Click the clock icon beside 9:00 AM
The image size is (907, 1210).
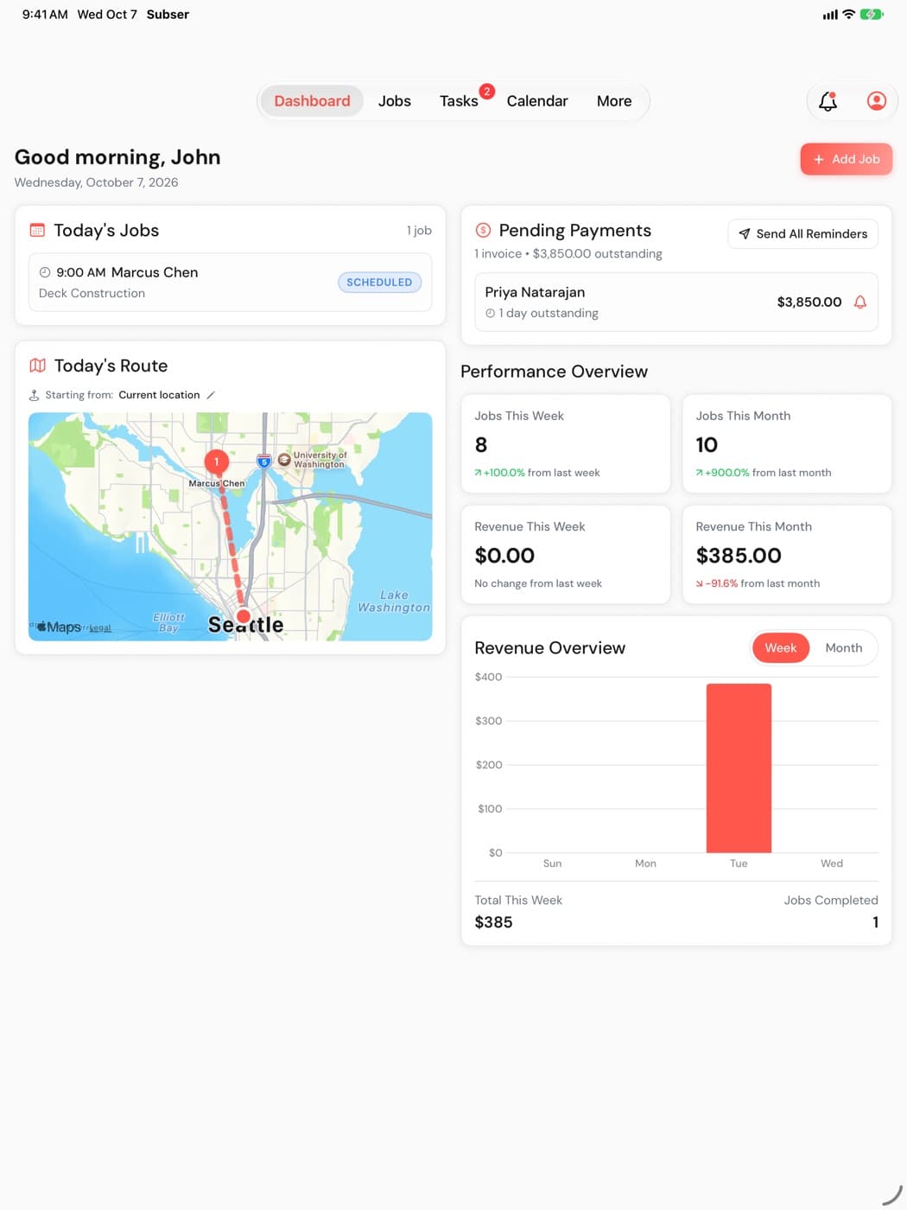click(45, 272)
